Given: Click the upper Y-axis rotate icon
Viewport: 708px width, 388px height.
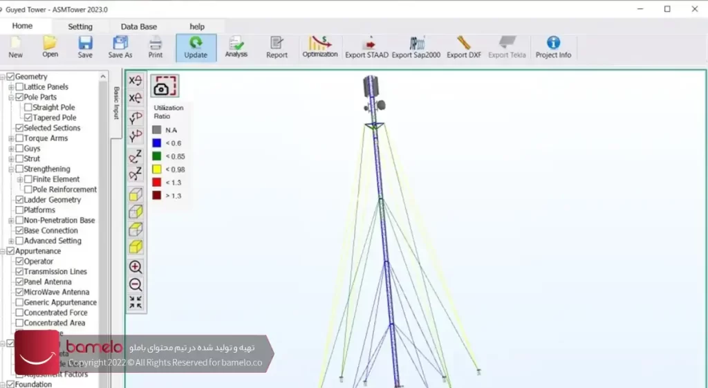Looking at the screenshot, I should [x=136, y=118].
